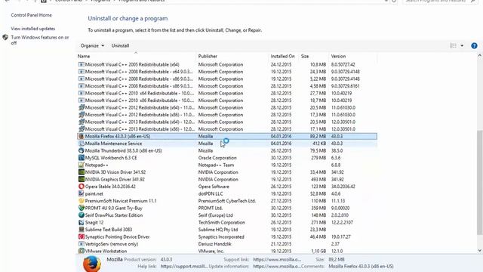483x272 pixels.
Task: Open the Organize dropdown menu
Action: pyautogui.click(x=92, y=45)
